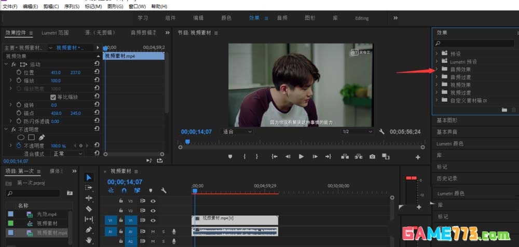Expand the 音频效果 folder
This screenshot has width=519, height=247.
(x=436, y=69)
